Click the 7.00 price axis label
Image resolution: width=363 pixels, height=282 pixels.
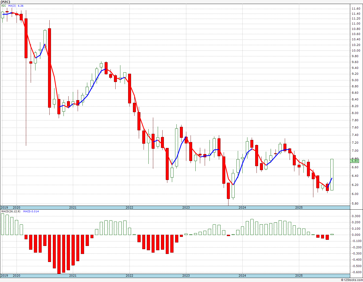(x=355, y=151)
